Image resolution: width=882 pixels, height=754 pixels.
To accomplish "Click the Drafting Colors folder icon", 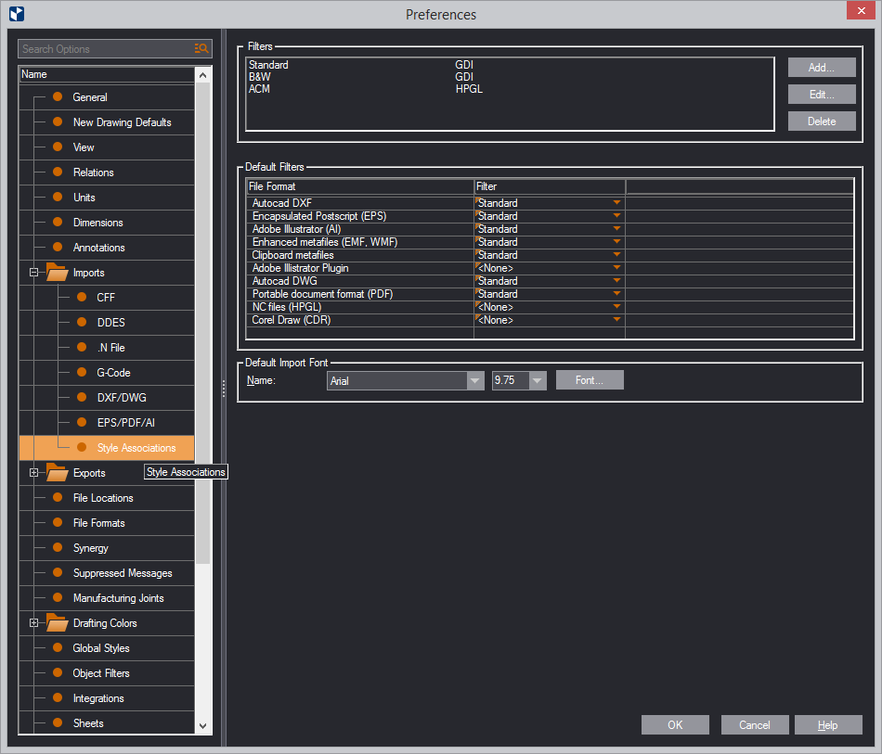I will click(x=57, y=622).
